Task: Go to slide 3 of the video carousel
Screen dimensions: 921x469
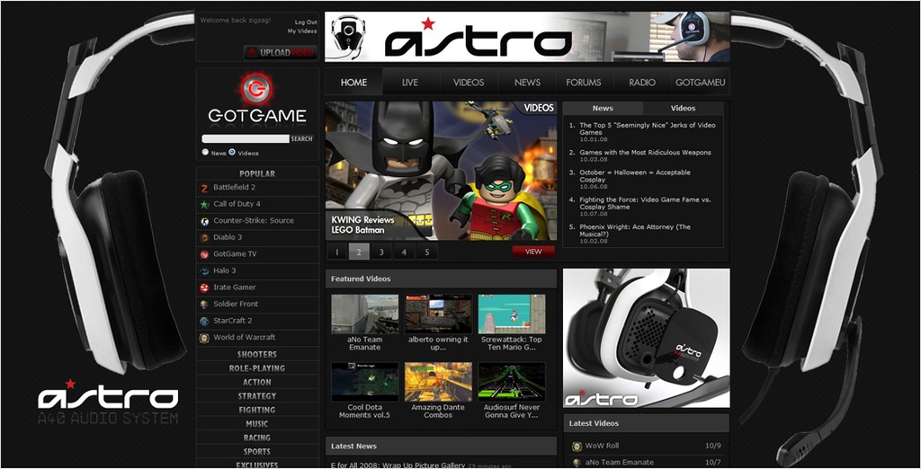Action: point(381,252)
